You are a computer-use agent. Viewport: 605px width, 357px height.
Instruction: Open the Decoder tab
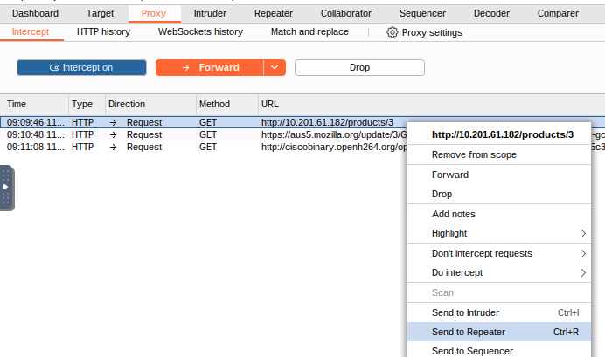(491, 13)
